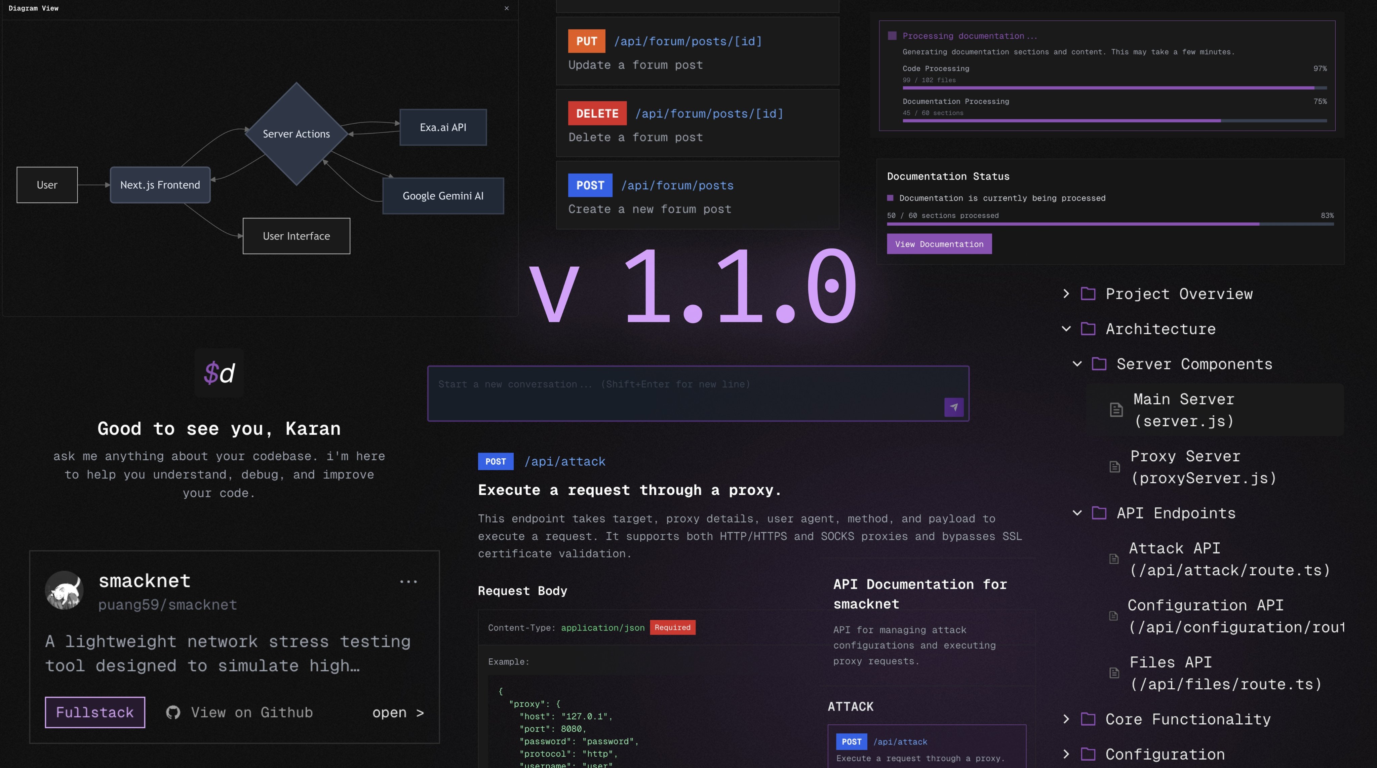Click the purple square next to Processing documentation

pos(892,36)
